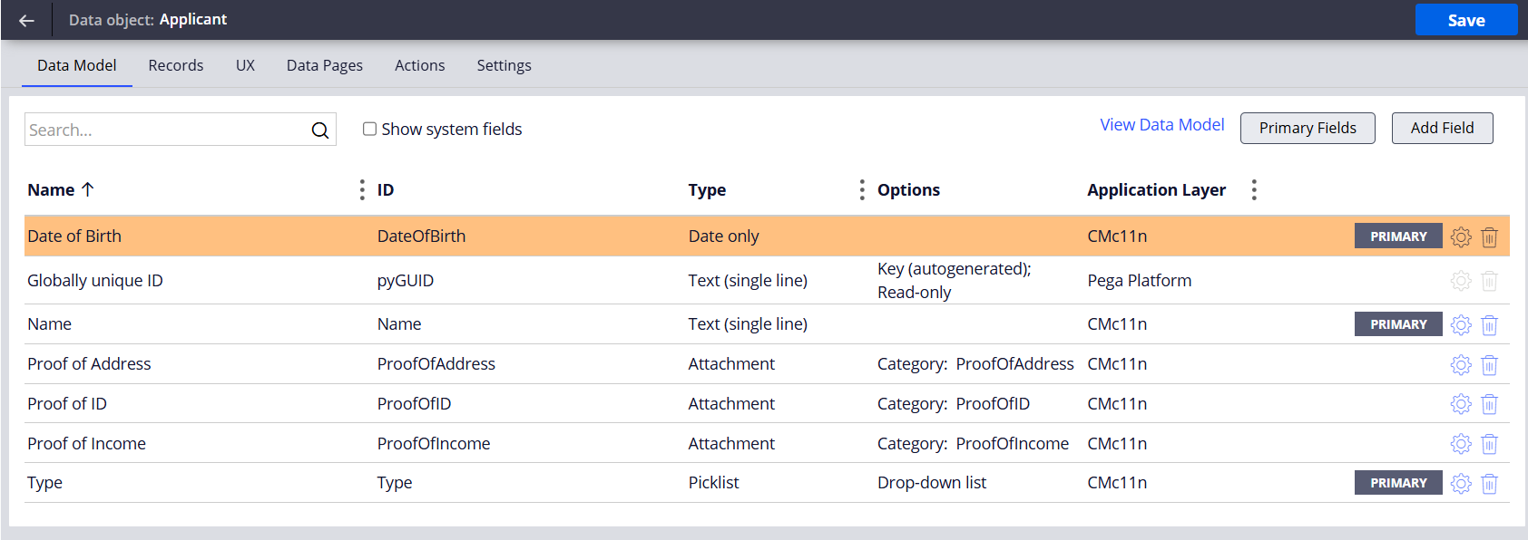Delete the Proof of Income field
Viewport: 1528px width, 540px height.
pos(1489,444)
